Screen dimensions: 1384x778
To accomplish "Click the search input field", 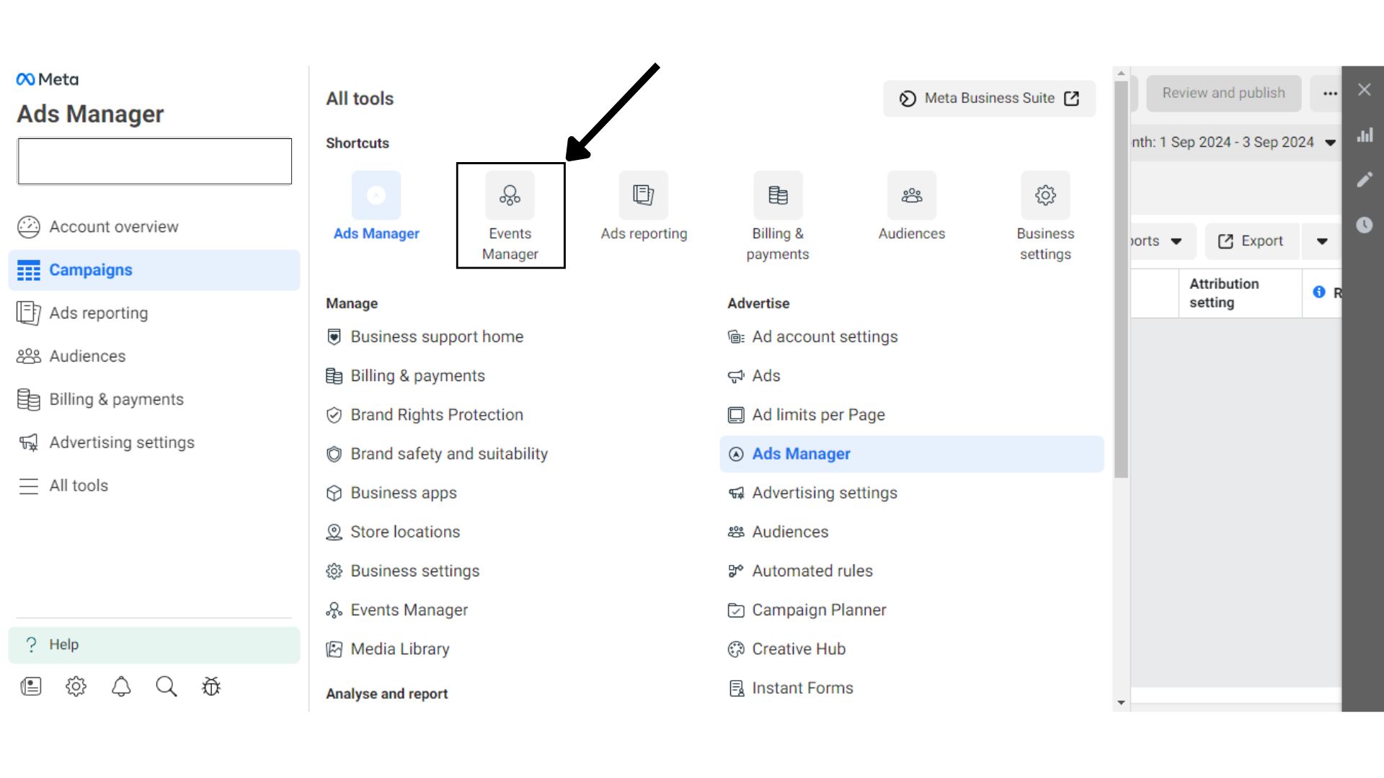I will pyautogui.click(x=154, y=161).
